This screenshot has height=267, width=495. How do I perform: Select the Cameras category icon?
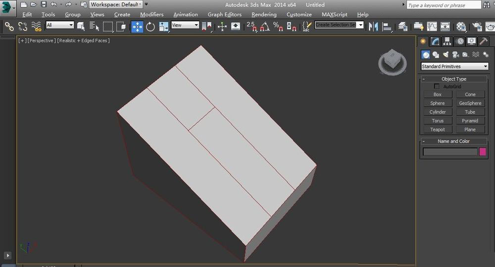coord(455,54)
